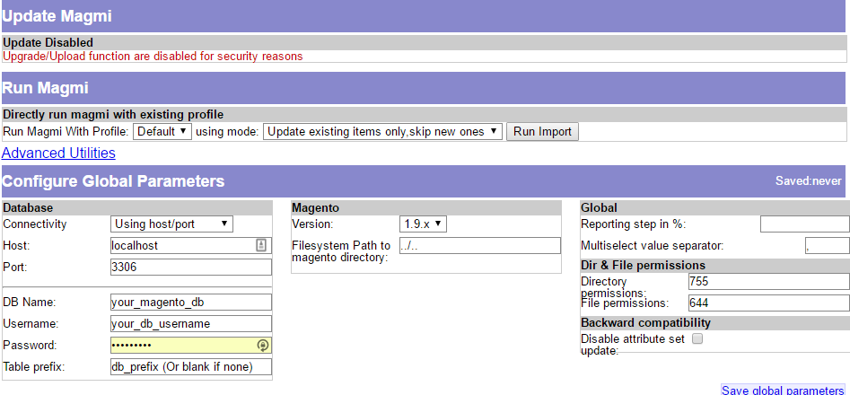Image resolution: width=850 pixels, height=395 pixels.
Task: Focus the Host input field
Action: [x=191, y=245]
